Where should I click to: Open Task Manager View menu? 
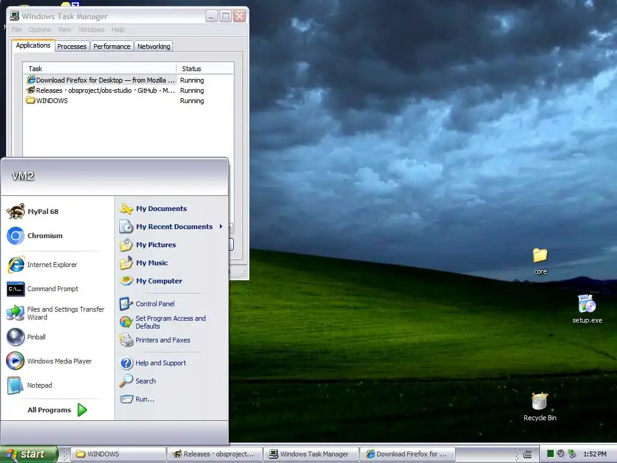point(64,30)
